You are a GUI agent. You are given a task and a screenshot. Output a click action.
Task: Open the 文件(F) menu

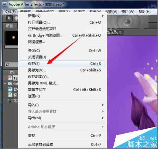pyautogui.click(x=10, y=12)
